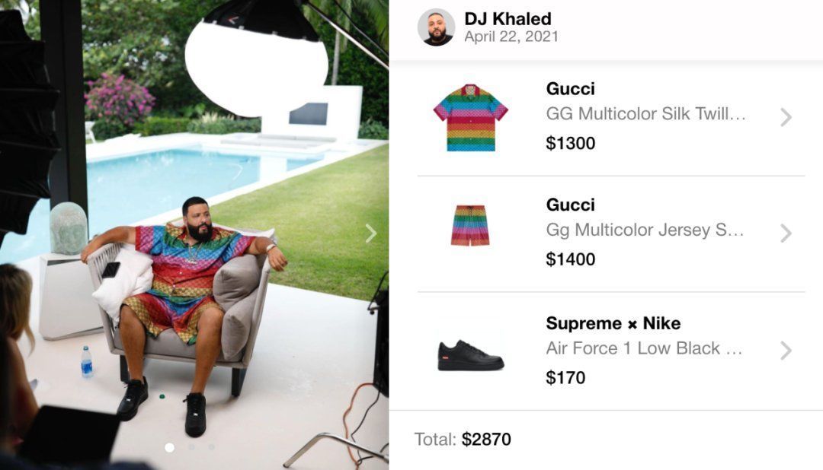The width and height of the screenshot is (823, 470).
Task: Click the black Air Force 1 sneaker image
Action: 471,356
